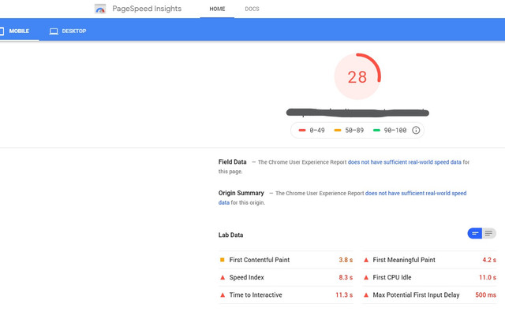Click the red triangle beside Time to Interactive
505x311 pixels.
point(223,294)
